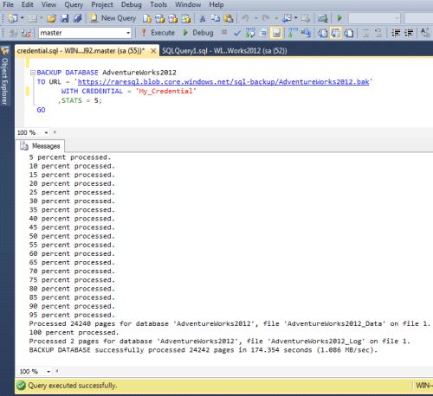Expand the Undo history dropdown arrow
Screen dimensions: 433x396
click(x=255, y=18)
